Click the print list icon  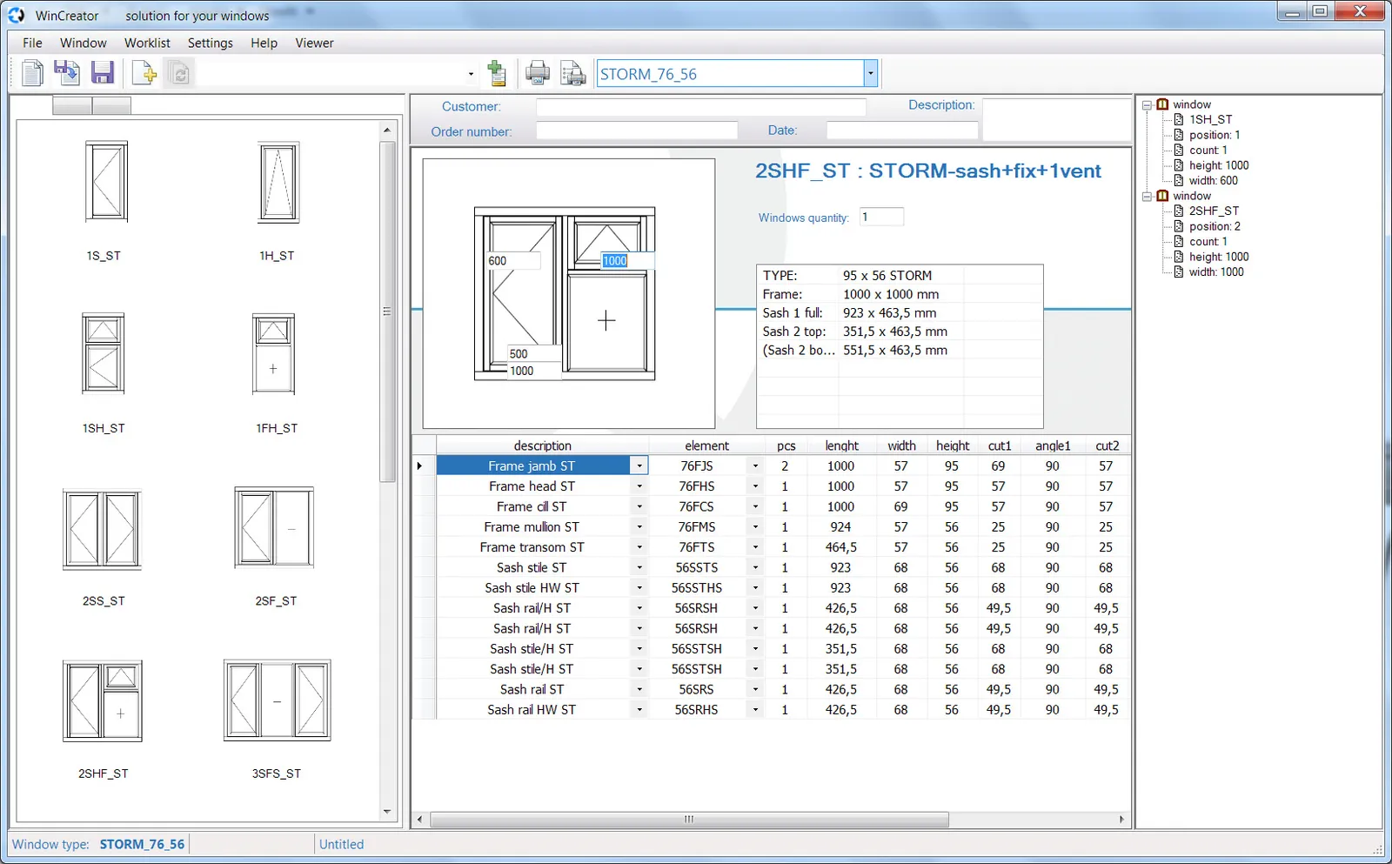(573, 74)
